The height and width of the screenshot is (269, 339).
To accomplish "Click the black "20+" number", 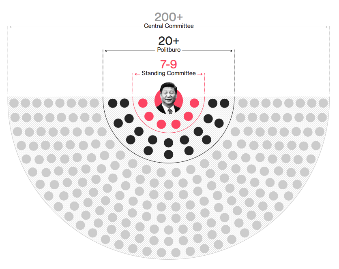I will click(x=169, y=41).
